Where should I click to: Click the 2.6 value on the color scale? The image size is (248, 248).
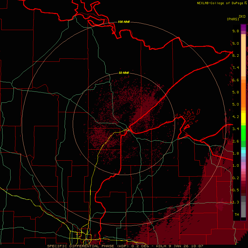[236, 141]
